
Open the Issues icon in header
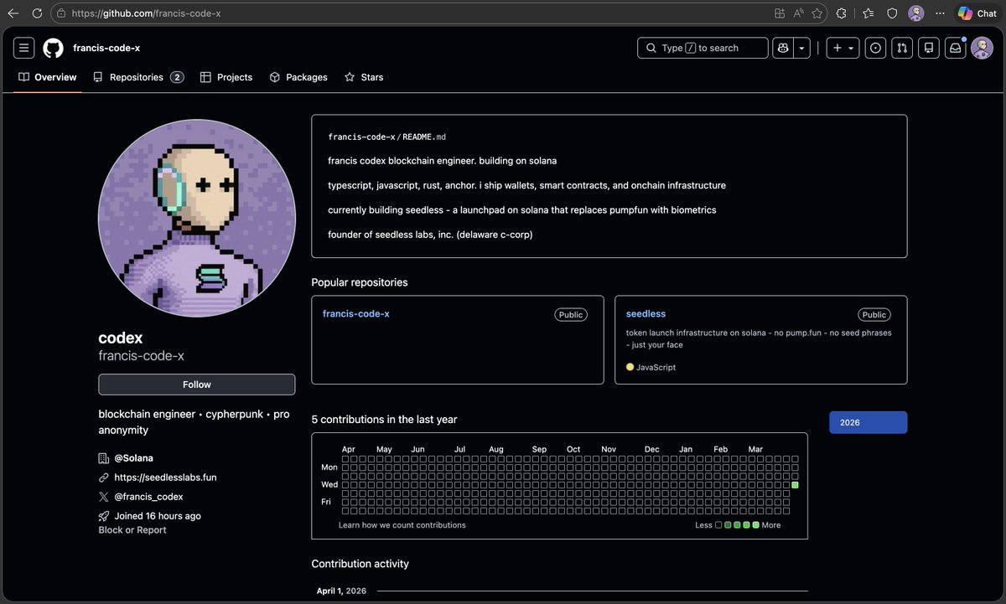875,48
